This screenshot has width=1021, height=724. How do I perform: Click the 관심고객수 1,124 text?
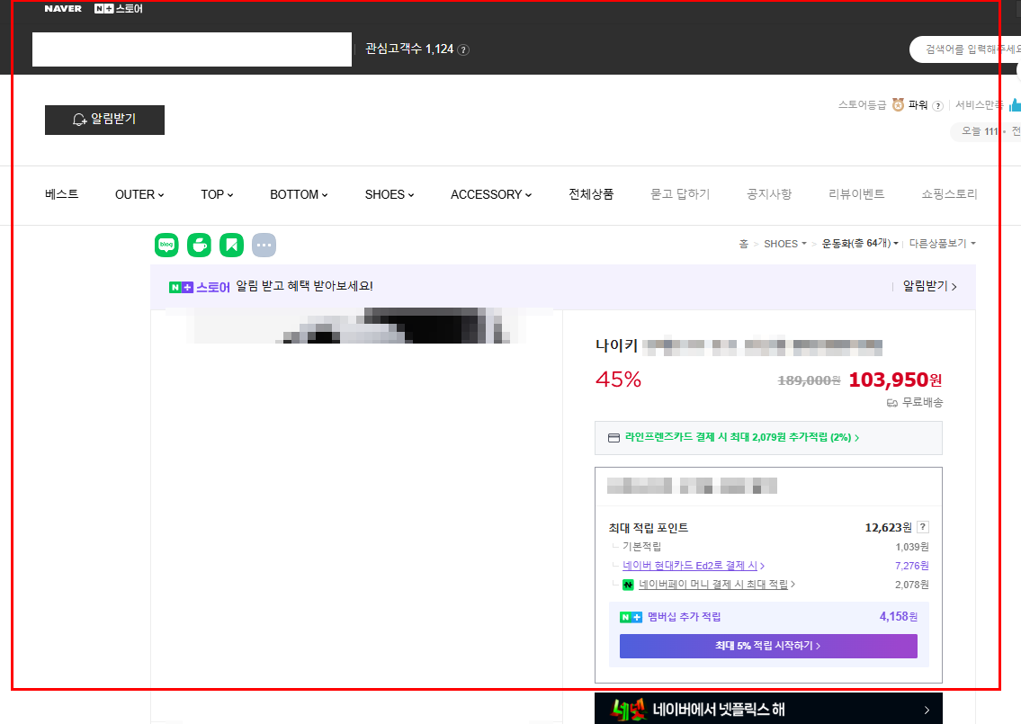click(x=409, y=49)
